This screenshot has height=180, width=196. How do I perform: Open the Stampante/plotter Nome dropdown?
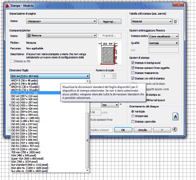point(61,36)
